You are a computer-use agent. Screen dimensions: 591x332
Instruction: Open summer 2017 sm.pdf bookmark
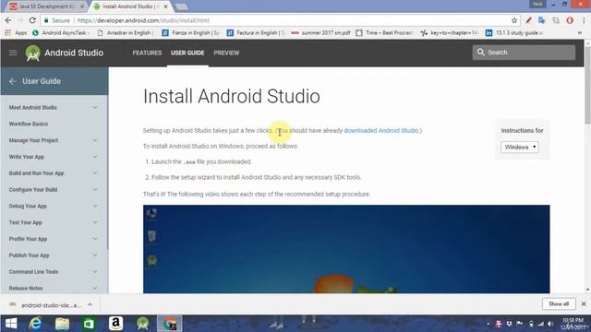tap(321, 33)
